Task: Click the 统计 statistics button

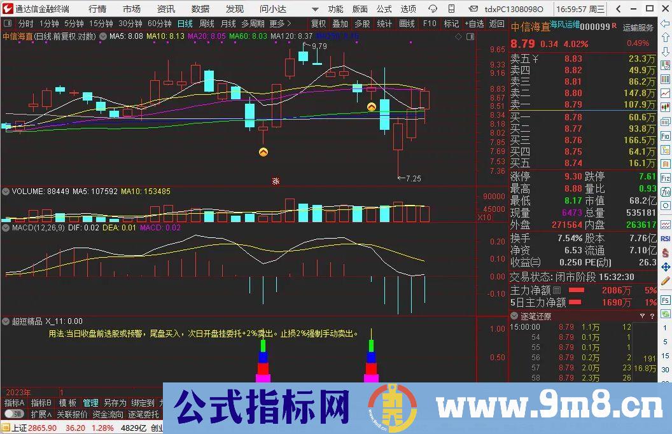Action: tap(384, 24)
